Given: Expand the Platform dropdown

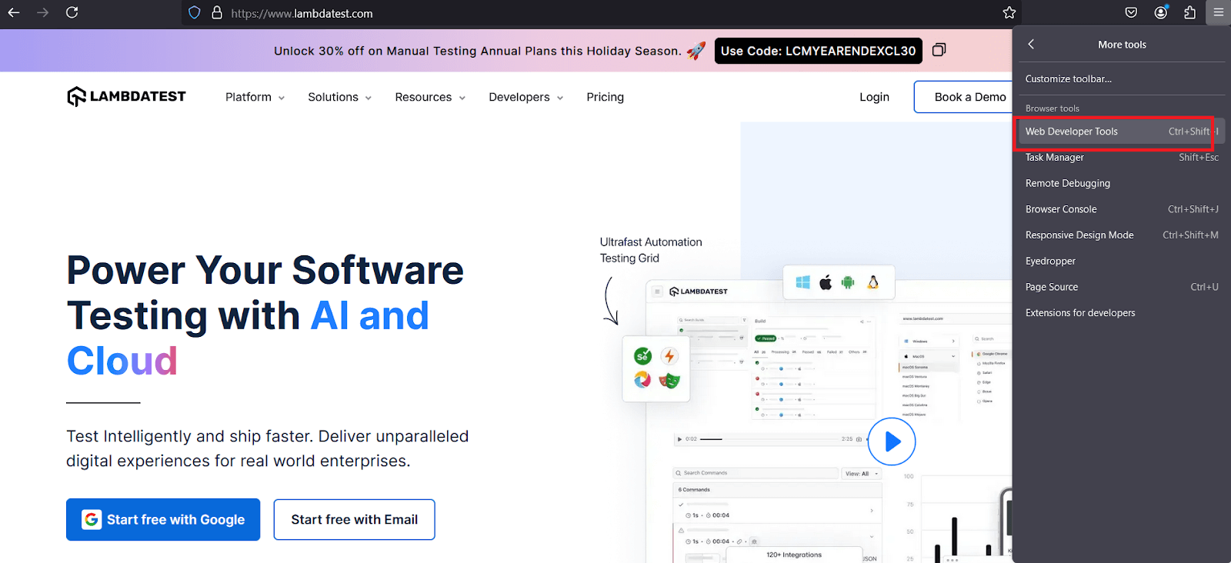Looking at the screenshot, I should [255, 97].
